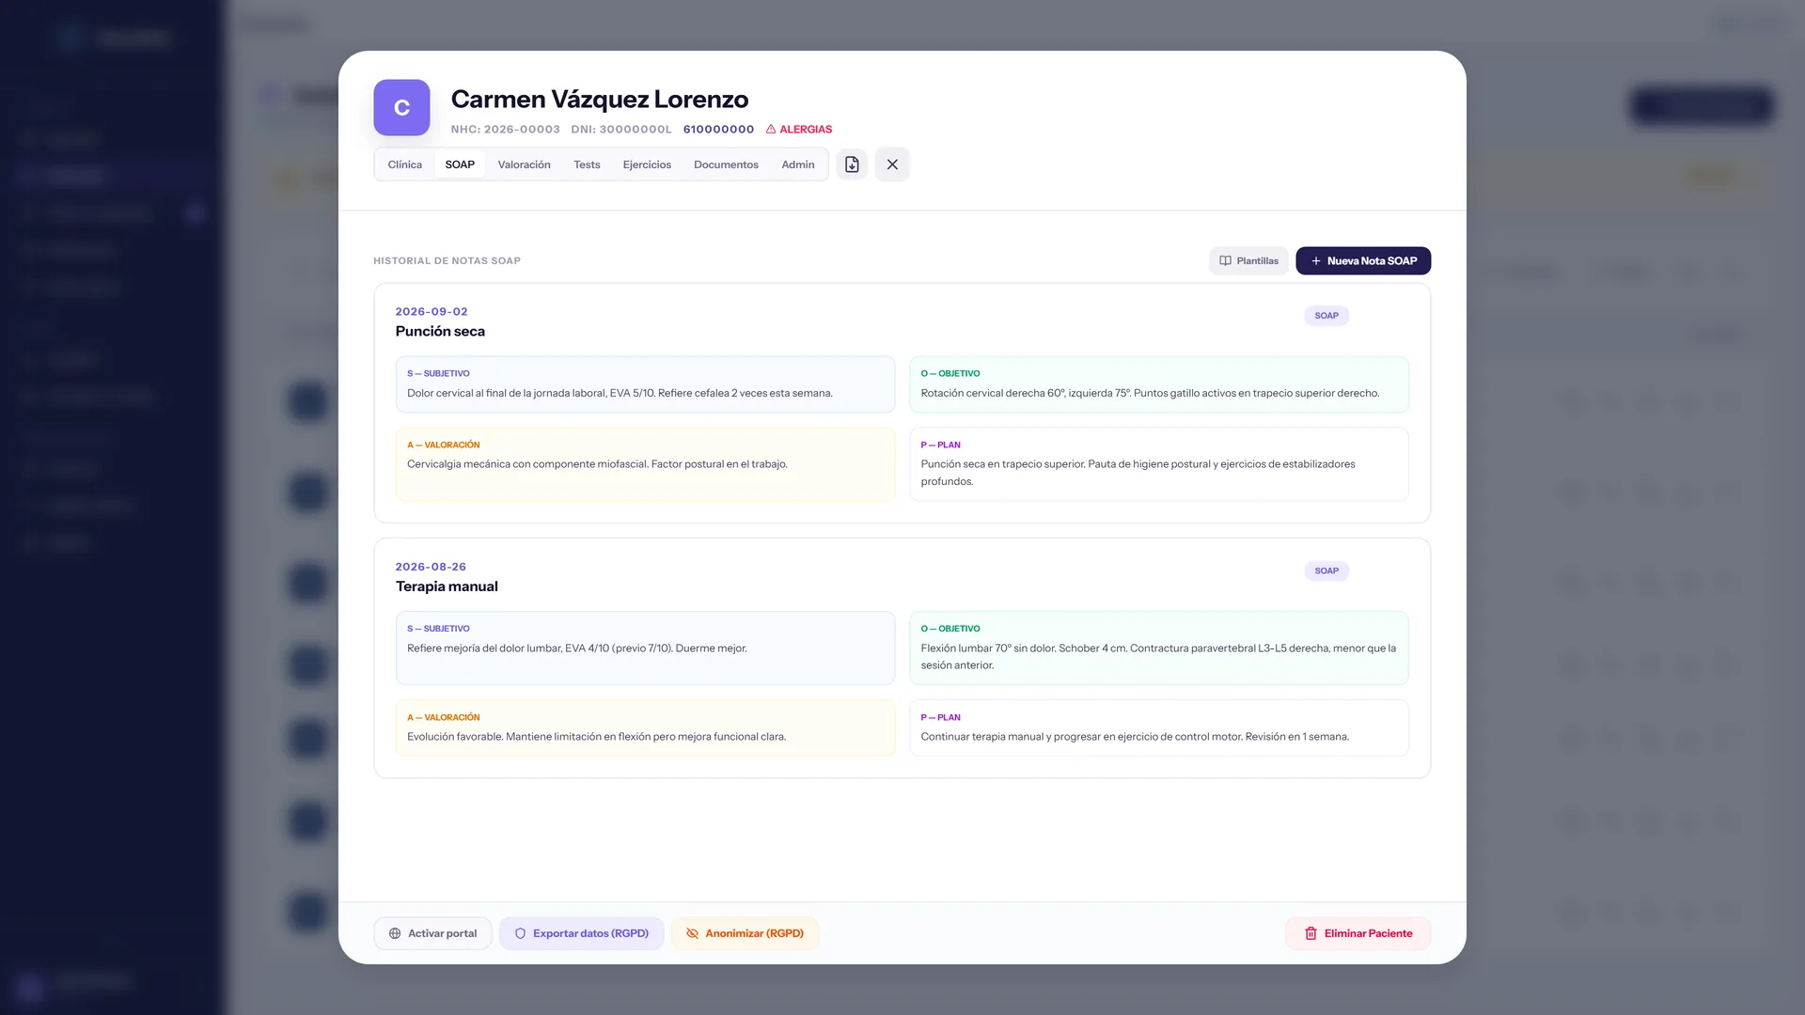Image resolution: width=1805 pixels, height=1015 pixels.
Task: Select the Punción seca note title
Action: 440,332
